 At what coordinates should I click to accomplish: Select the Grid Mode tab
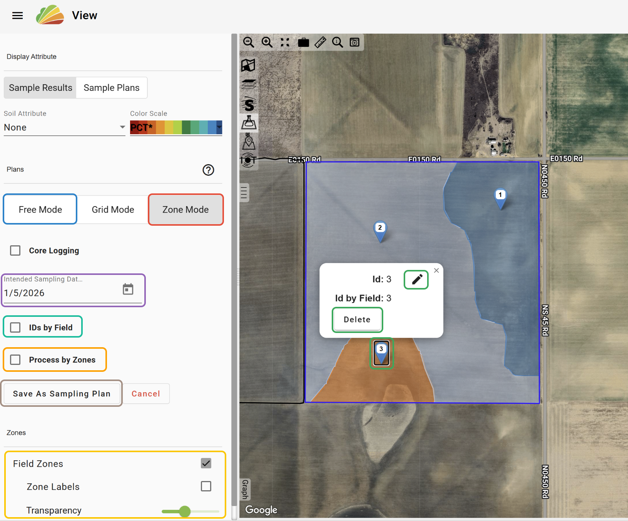[x=113, y=210]
